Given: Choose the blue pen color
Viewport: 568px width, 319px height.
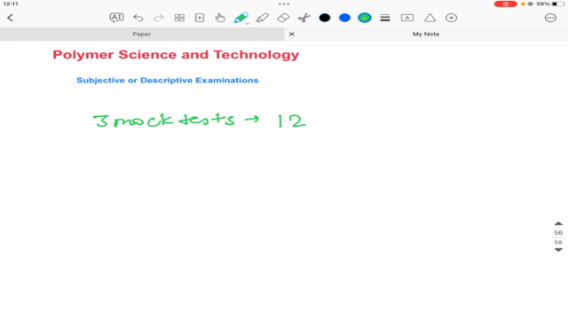Looking at the screenshot, I should [344, 18].
